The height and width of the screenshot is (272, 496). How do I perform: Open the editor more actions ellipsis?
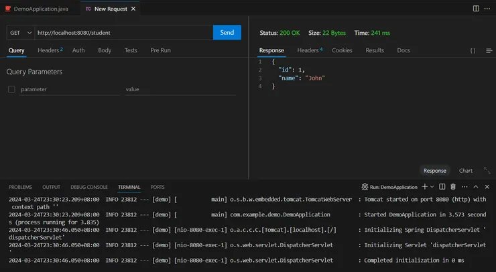[x=488, y=9]
